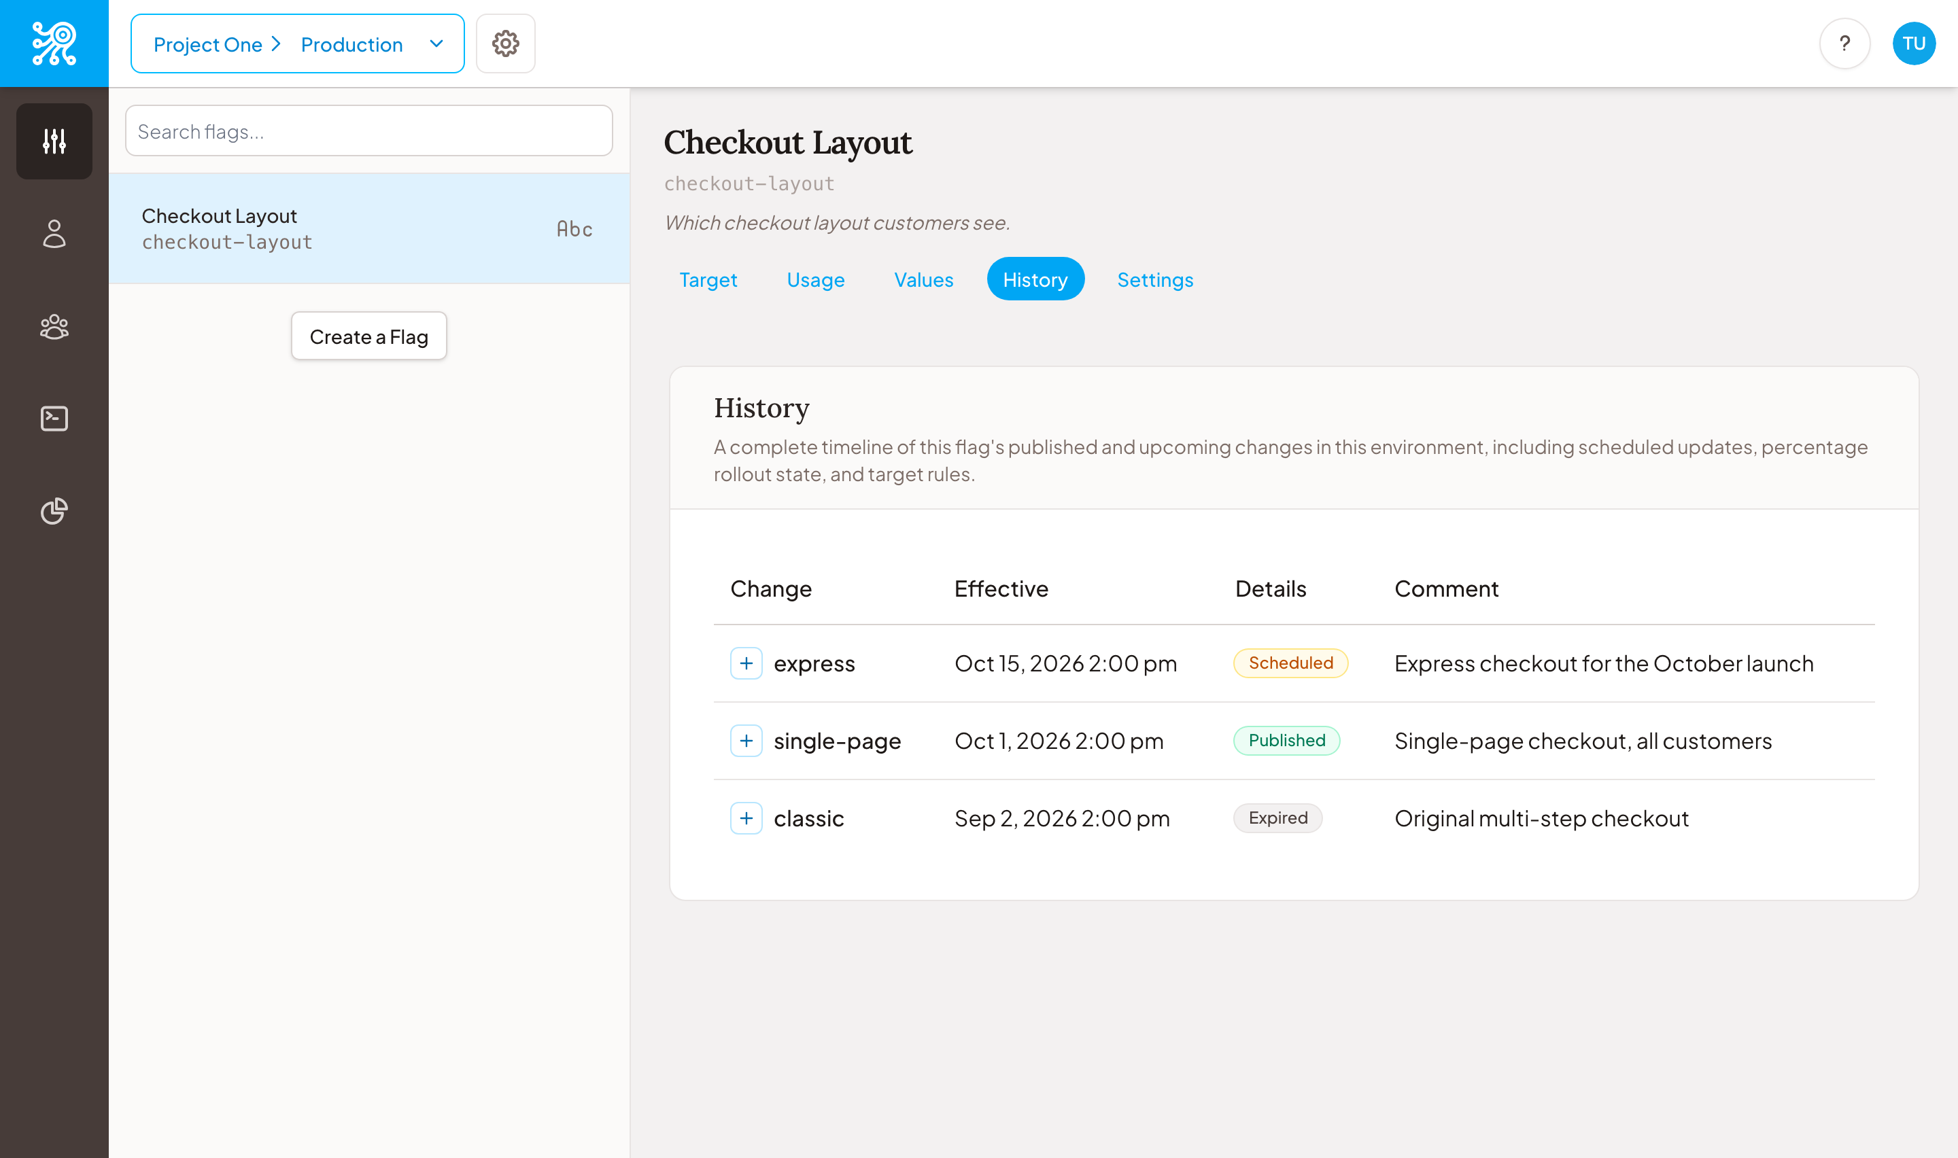Click the Effective column header
This screenshot has width=1958, height=1158.
click(1001, 589)
